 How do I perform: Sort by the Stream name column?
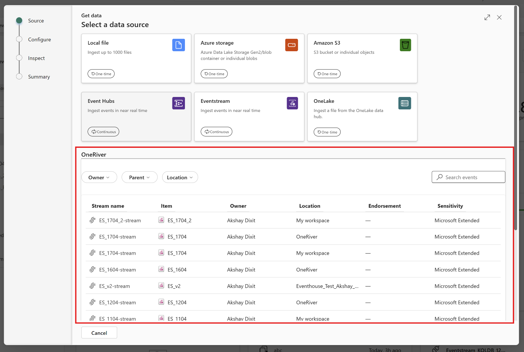point(108,206)
